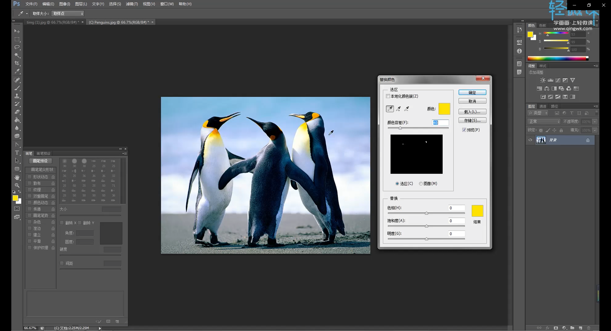Open the layer blending mode dropdown

point(544,122)
